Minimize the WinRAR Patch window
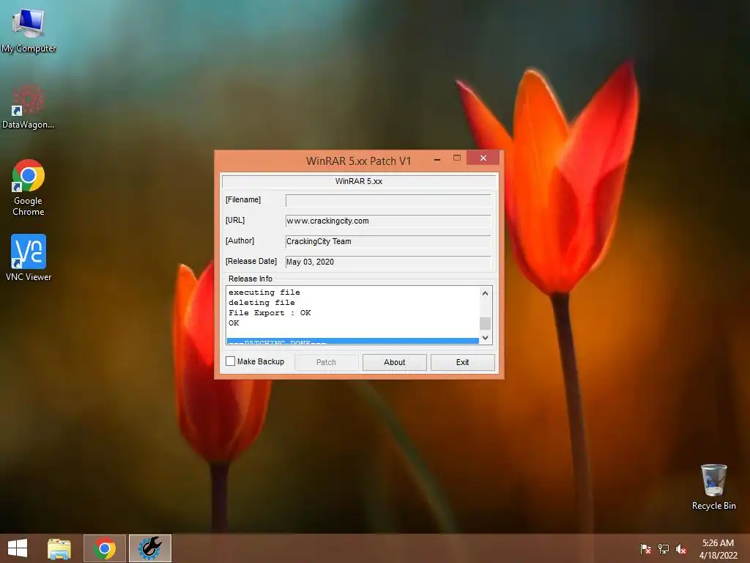The height and width of the screenshot is (563, 750). [x=437, y=159]
